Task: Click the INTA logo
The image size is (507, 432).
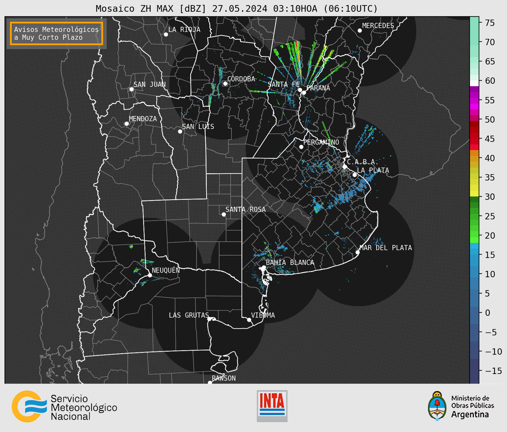Action: pos(272,406)
